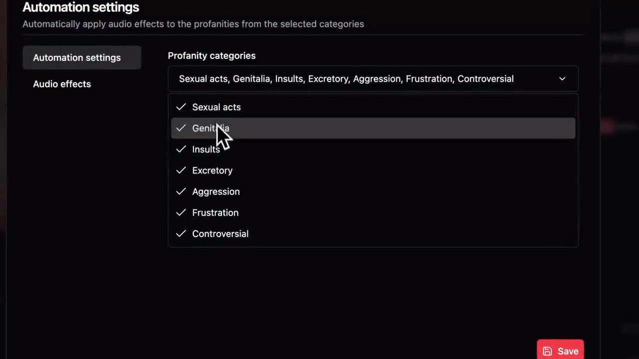Click the Insults option text
Image resolution: width=639 pixels, height=359 pixels.
[206, 149]
